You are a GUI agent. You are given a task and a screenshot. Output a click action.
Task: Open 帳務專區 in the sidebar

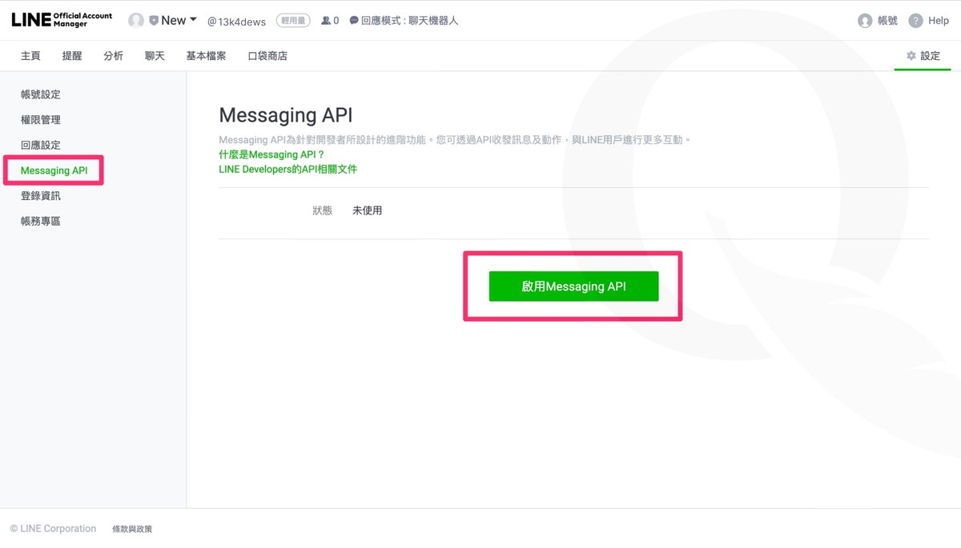pyautogui.click(x=41, y=222)
